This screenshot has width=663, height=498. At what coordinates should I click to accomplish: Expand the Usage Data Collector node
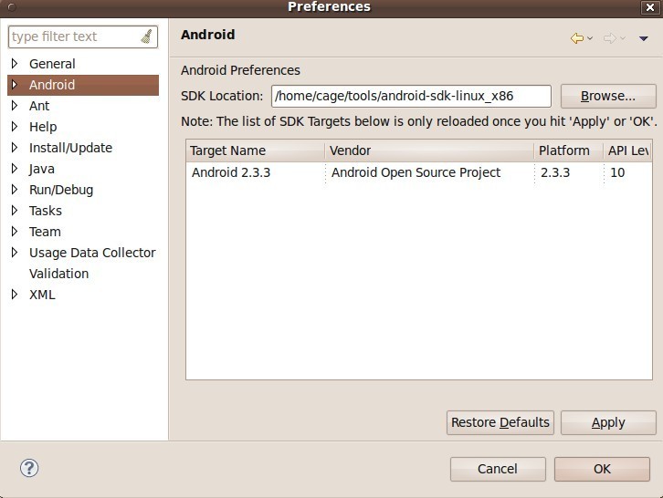(15, 252)
